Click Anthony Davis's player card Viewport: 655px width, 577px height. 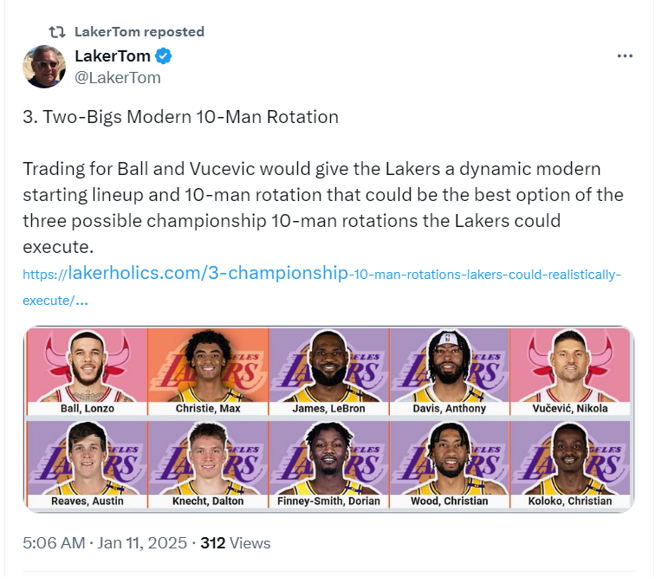[449, 372]
